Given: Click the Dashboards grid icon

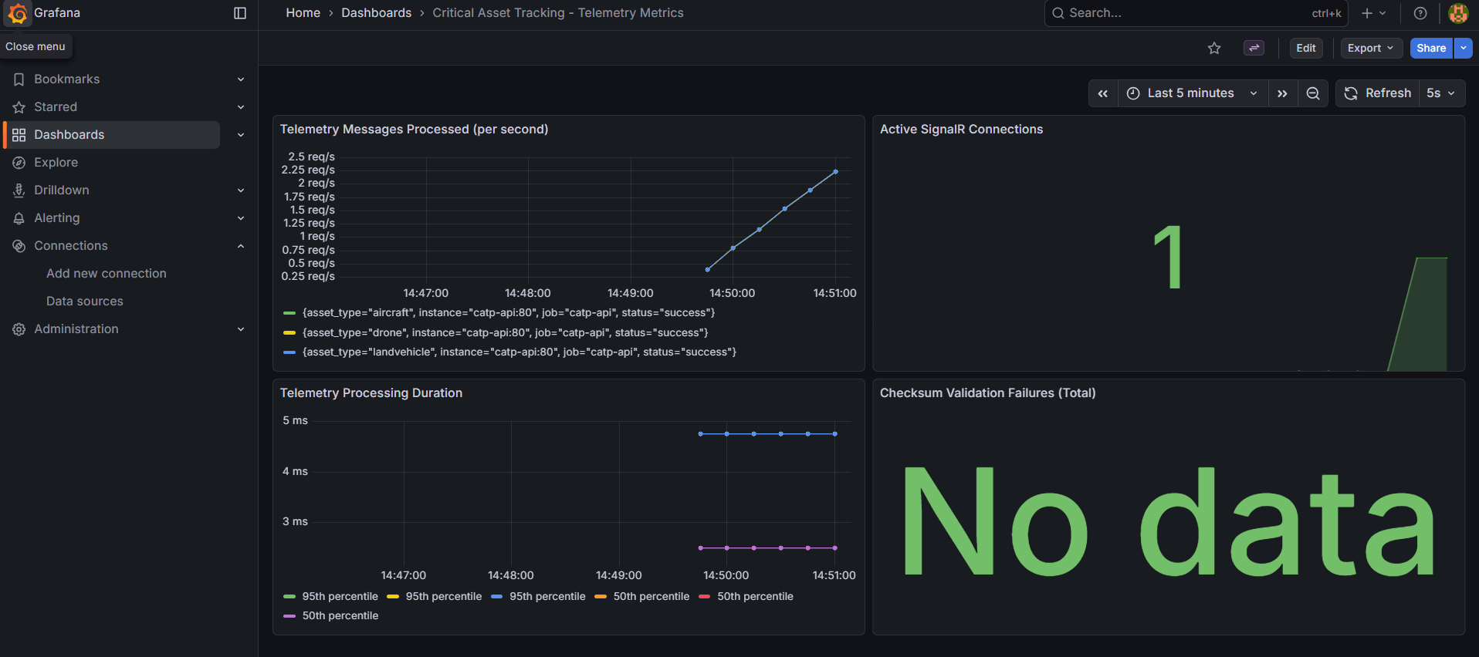Looking at the screenshot, I should pyautogui.click(x=19, y=135).
